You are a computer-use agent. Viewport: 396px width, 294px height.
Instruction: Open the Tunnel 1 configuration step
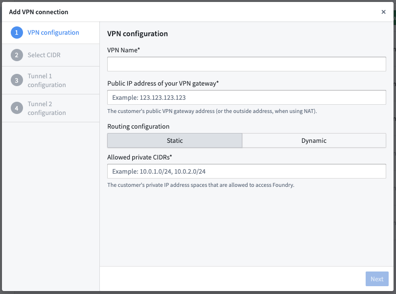pos(47,80)
